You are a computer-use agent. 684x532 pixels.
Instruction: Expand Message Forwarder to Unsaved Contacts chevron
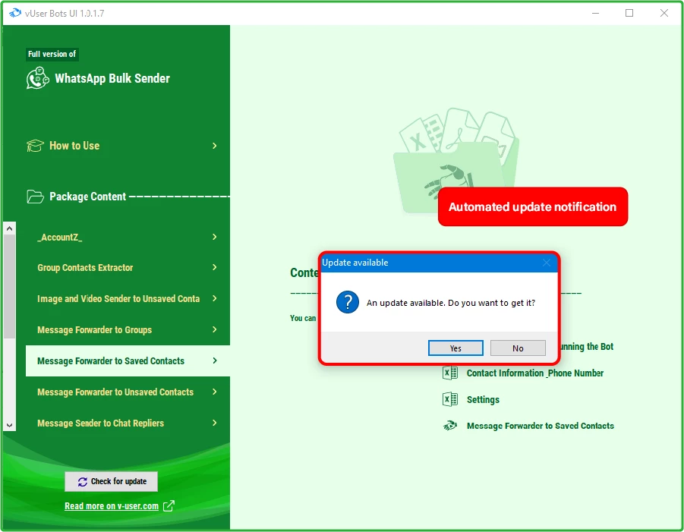pos(215,392)
